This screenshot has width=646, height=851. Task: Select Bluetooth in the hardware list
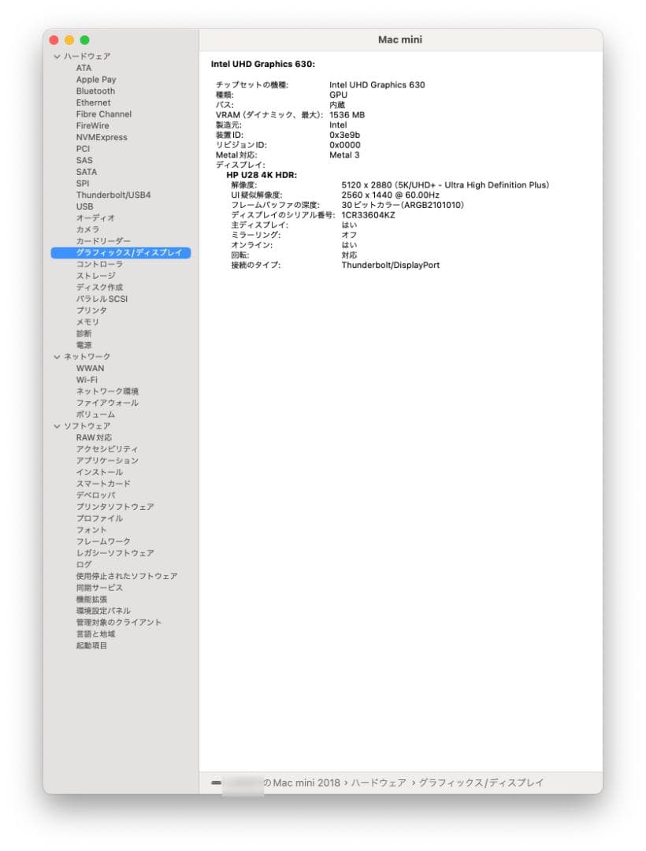tap(95, 91)
